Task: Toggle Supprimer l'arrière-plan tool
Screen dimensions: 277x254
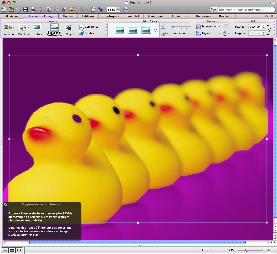Action: pos(54,30)
